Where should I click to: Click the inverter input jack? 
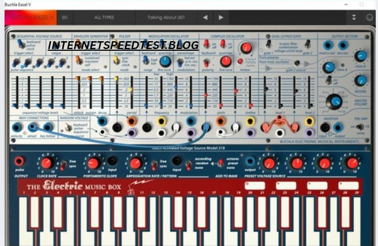click(325, 128)
